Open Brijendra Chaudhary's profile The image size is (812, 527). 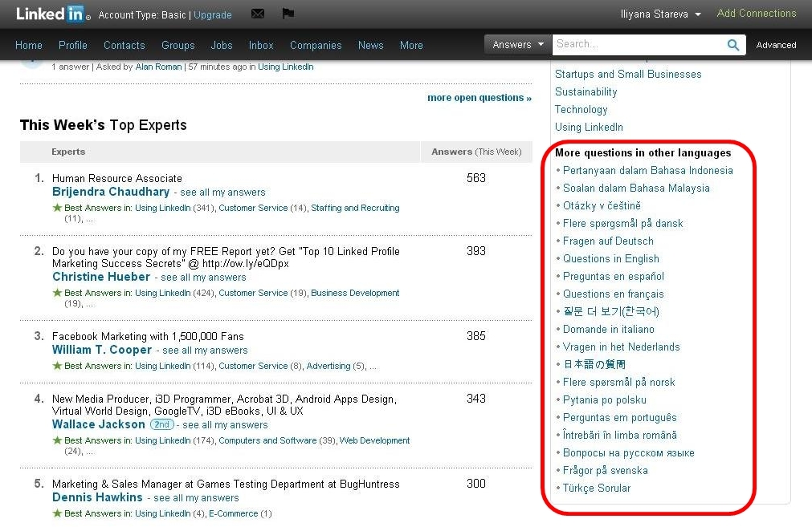(111, 192)
